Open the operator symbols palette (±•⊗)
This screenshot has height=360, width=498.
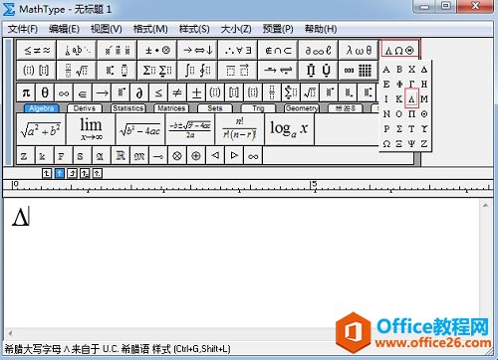[157, 50]
